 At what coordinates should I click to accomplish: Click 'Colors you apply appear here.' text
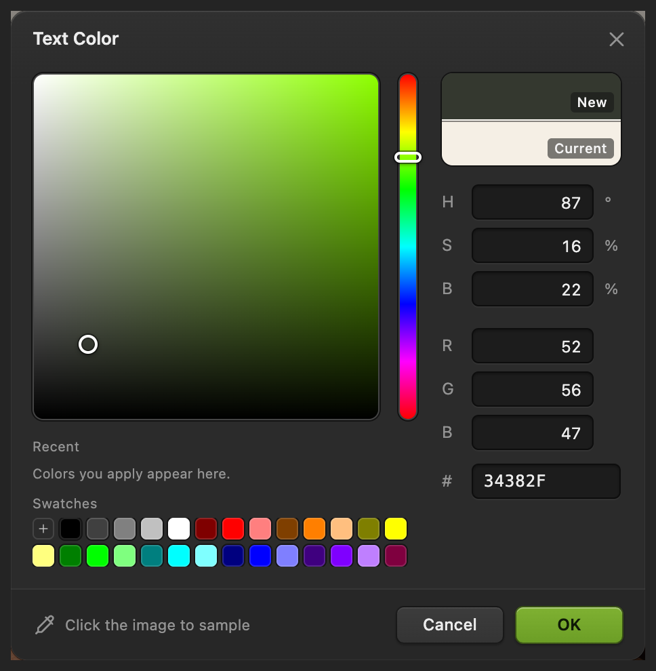pyautogui.click(x=131, y=474)
